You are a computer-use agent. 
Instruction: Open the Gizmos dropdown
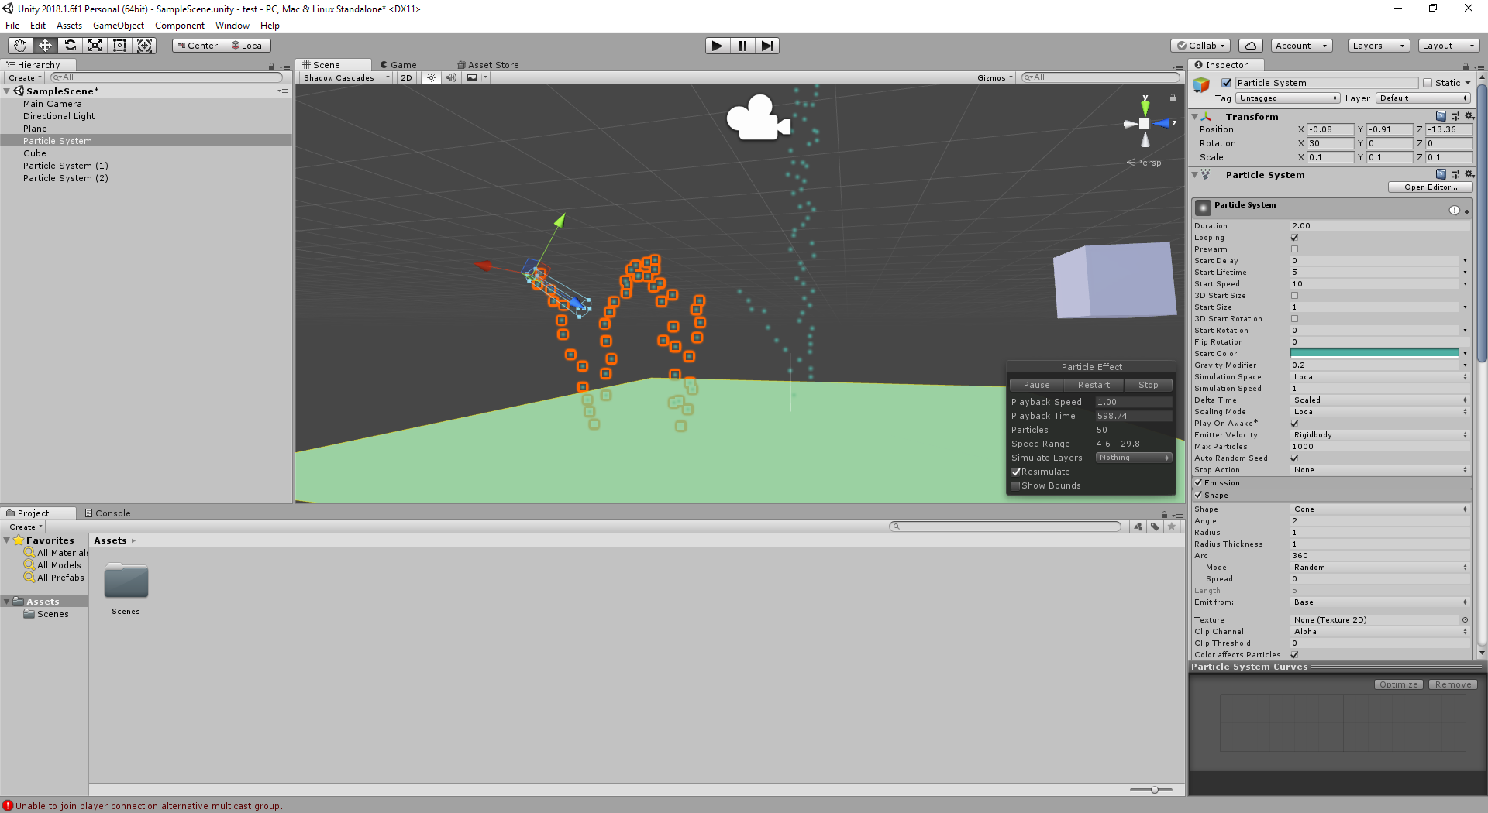tap(995, 77)
